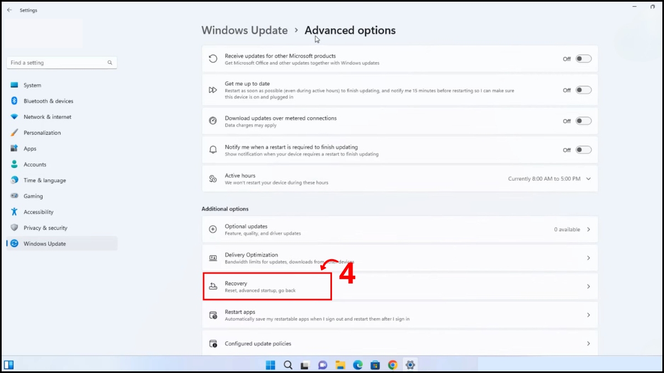
Task: Click the taskbar Search magnifier icon
Action: click(288, 365)
